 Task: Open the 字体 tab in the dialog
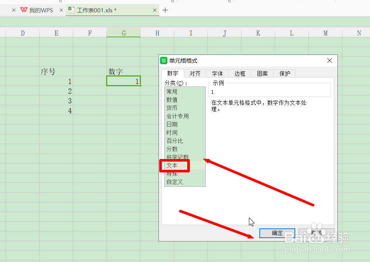coord(217,74)
